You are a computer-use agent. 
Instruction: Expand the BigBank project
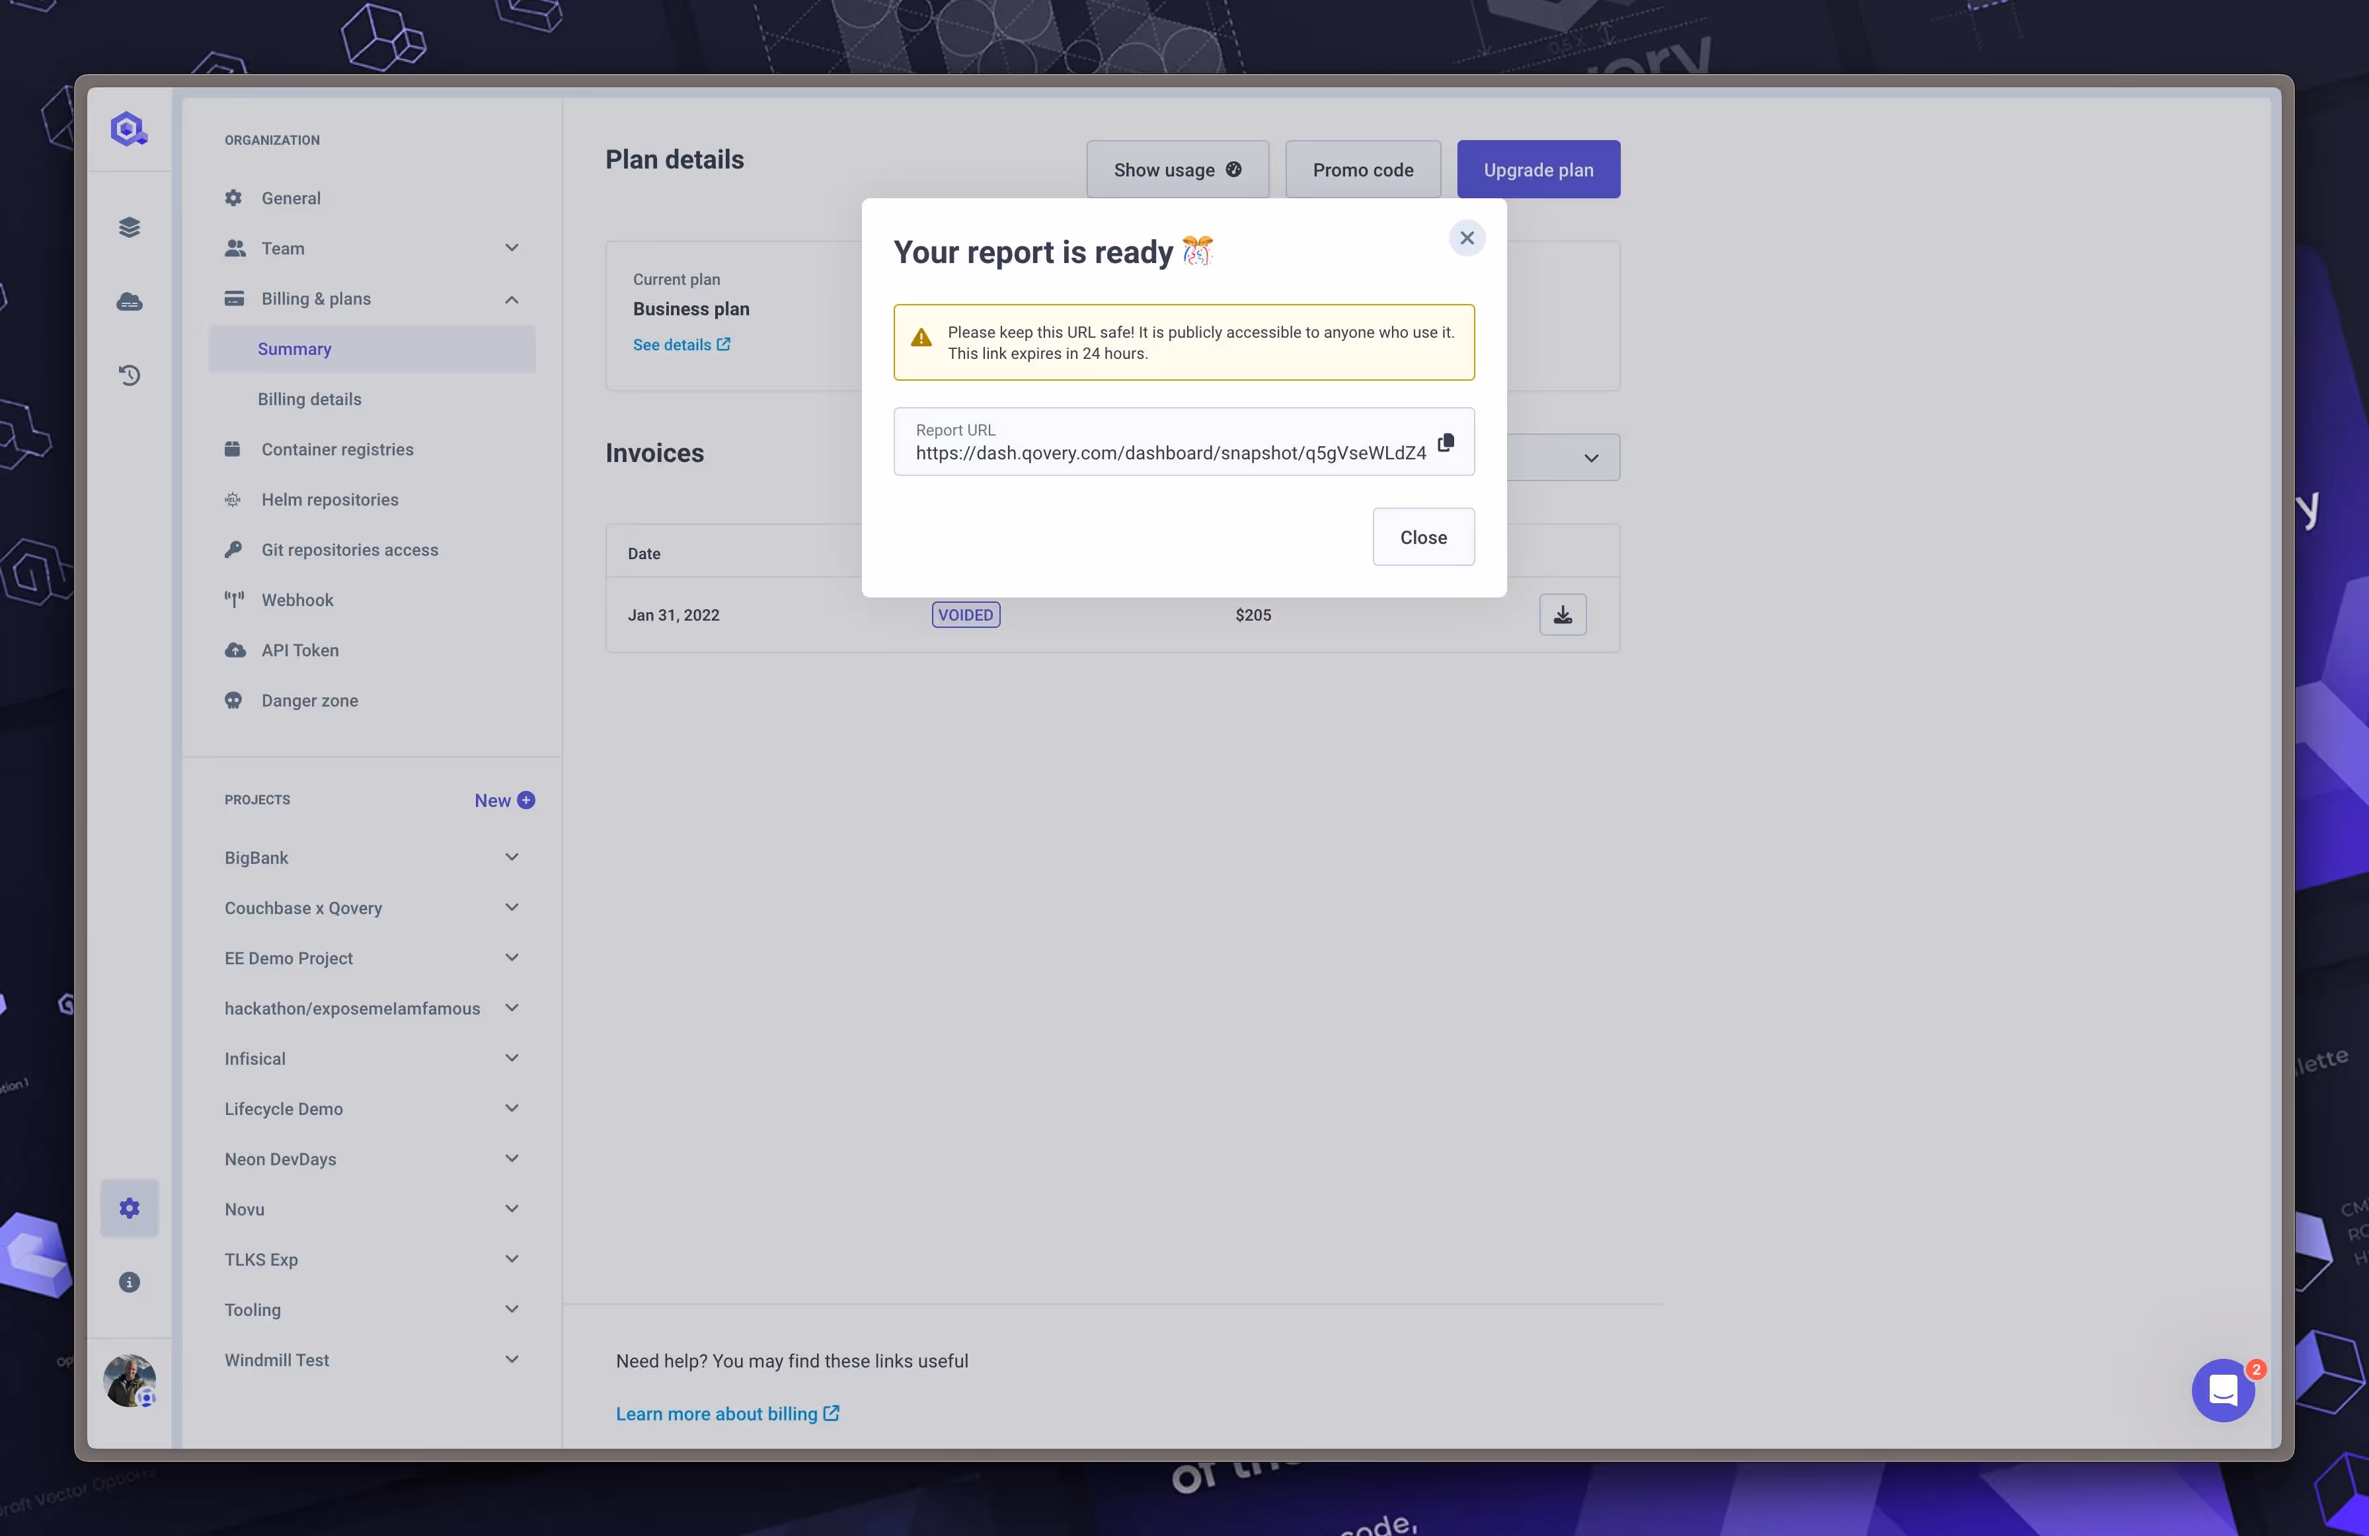point(512,857)
